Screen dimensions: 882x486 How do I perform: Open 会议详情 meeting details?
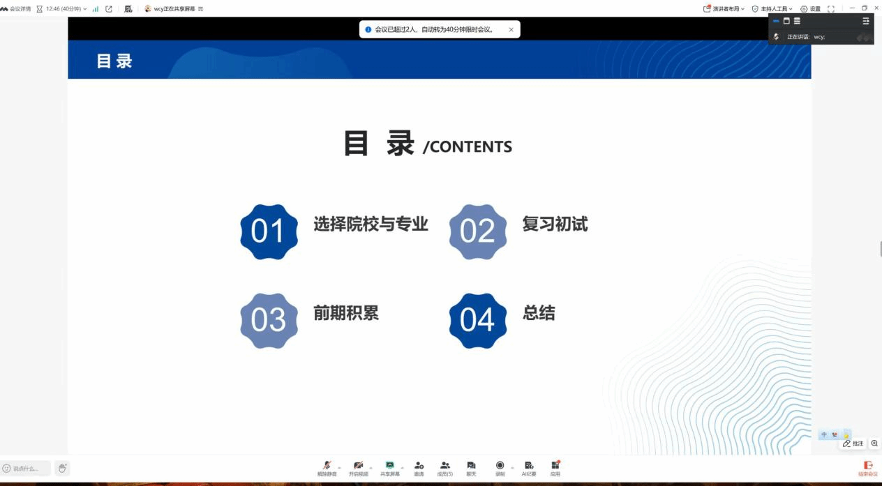(x=16, y=9)
